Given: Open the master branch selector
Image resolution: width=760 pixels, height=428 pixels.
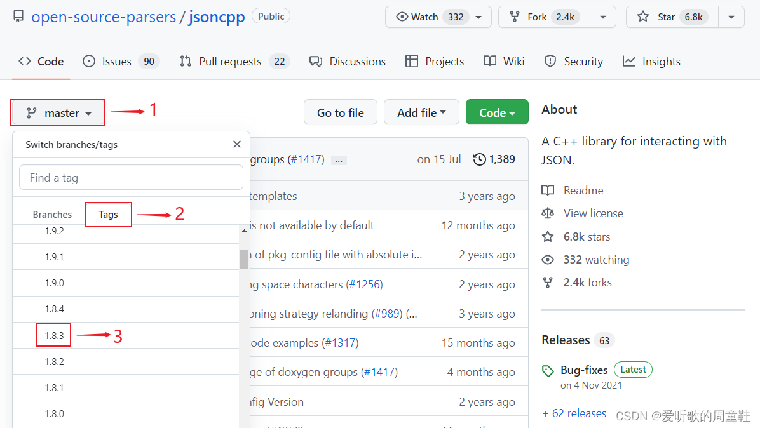Looking at the screenshot, I should (58, 113).
